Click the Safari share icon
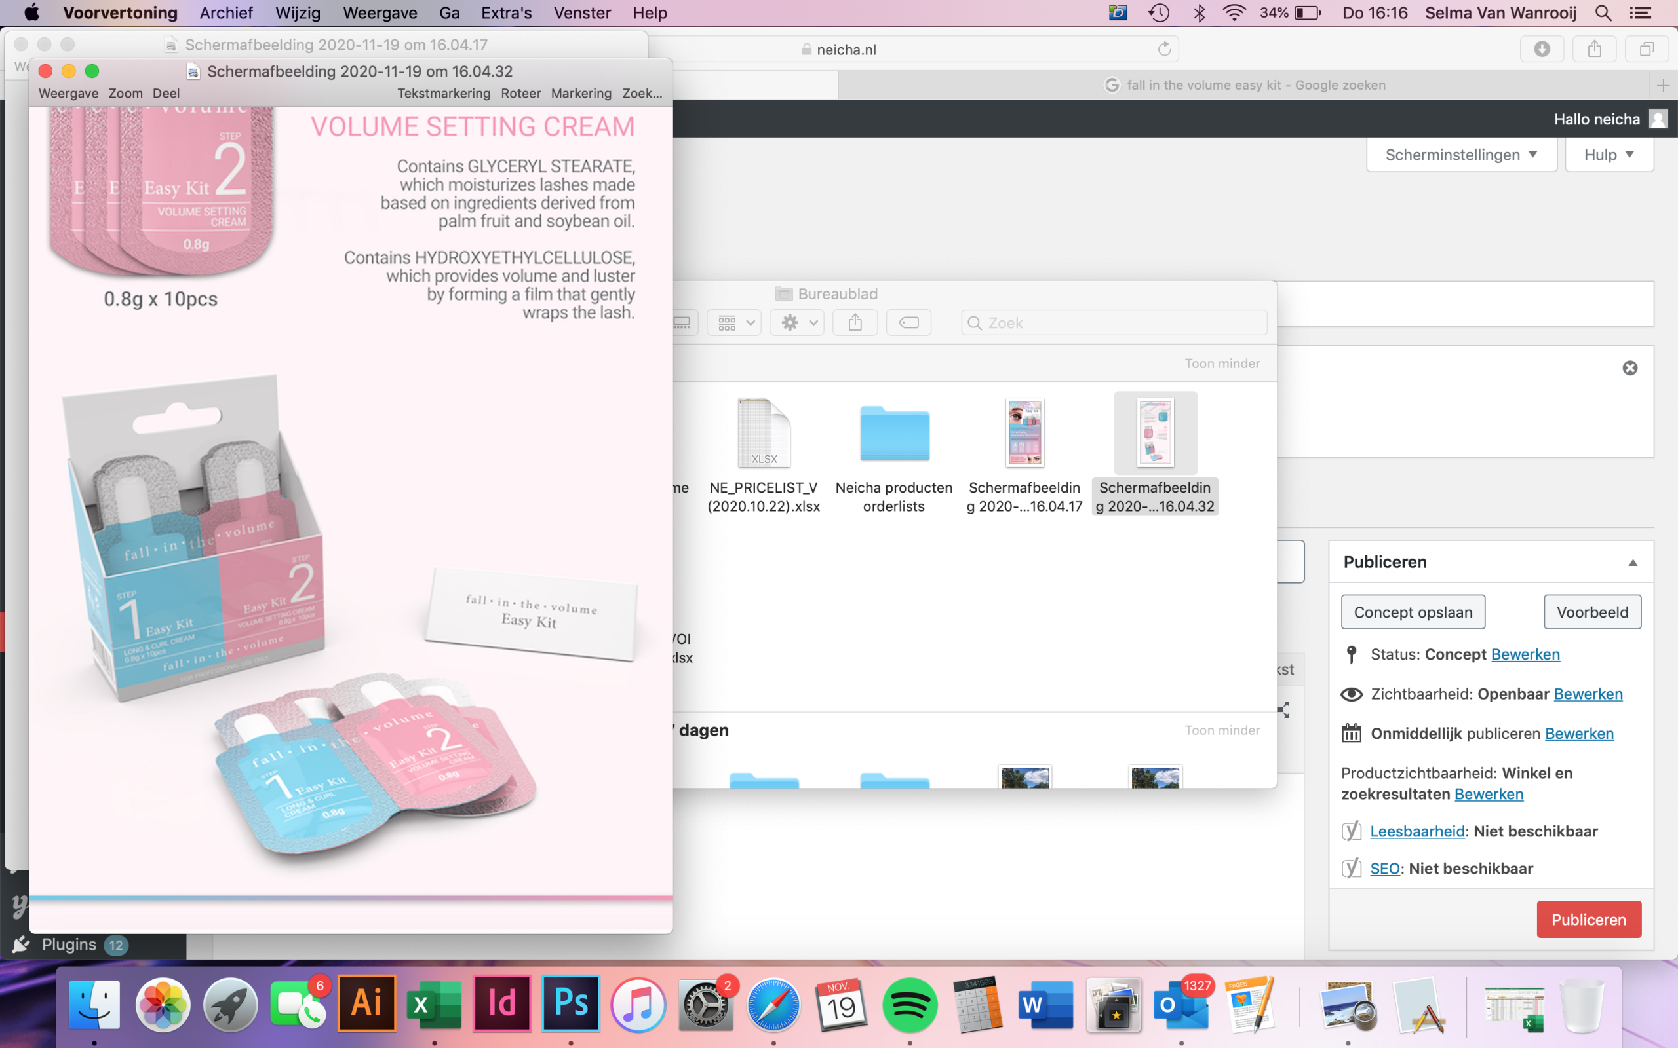The width and height of the screenshot is (1678, 1048). 1594,49
